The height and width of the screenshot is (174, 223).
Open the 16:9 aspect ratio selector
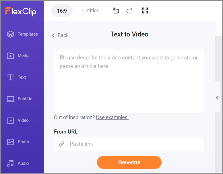point(62,11)
